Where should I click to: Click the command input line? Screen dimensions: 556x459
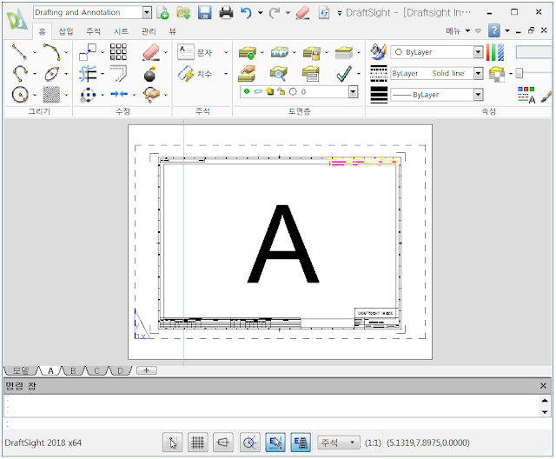pyautogui.click(x=276, y=423)
